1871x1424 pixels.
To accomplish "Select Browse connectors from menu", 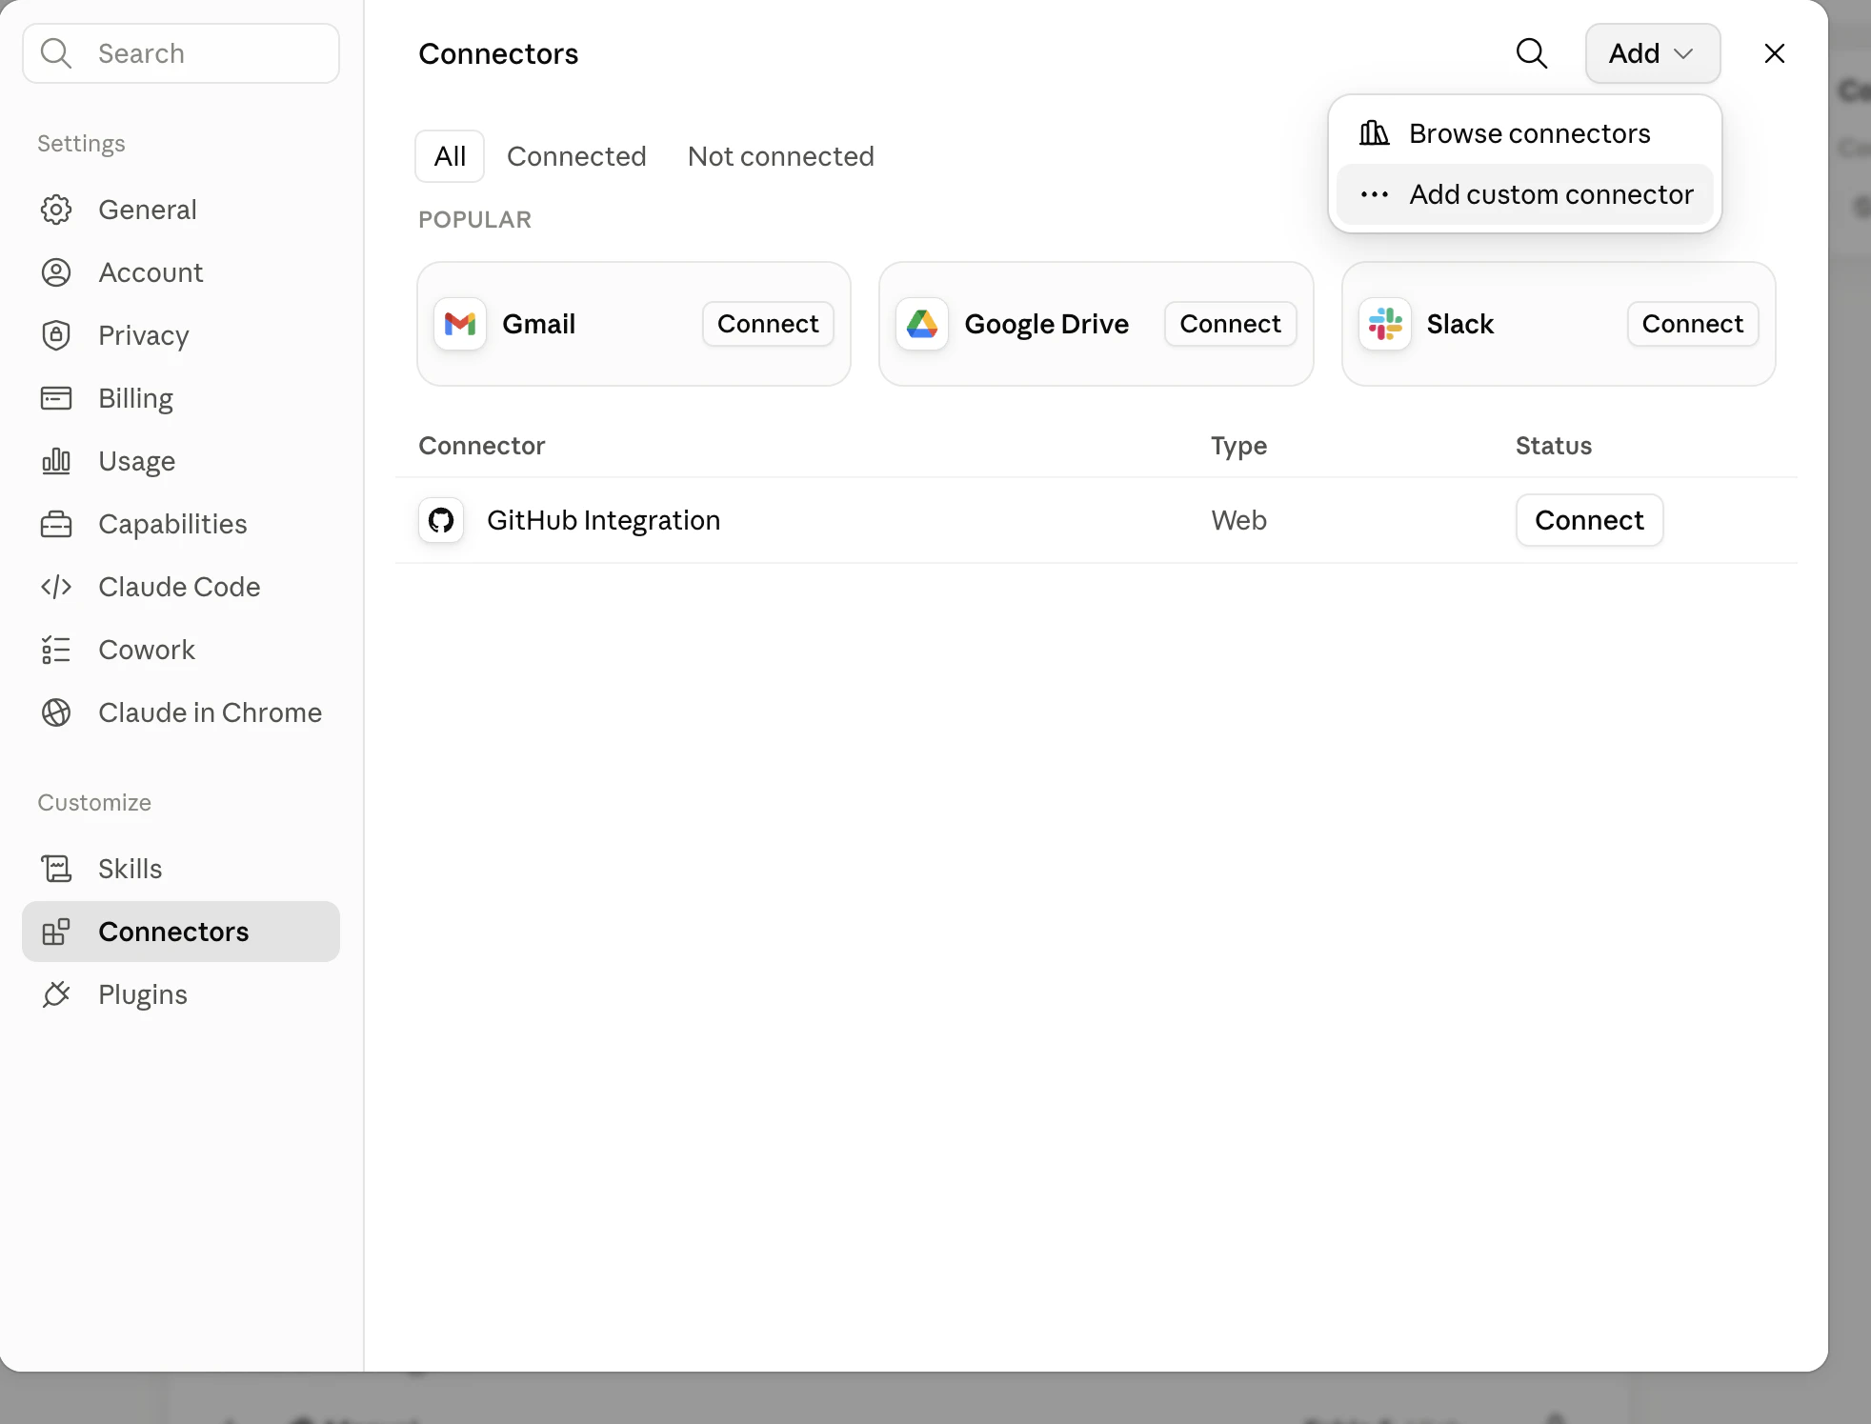I will pos(1525,133).
